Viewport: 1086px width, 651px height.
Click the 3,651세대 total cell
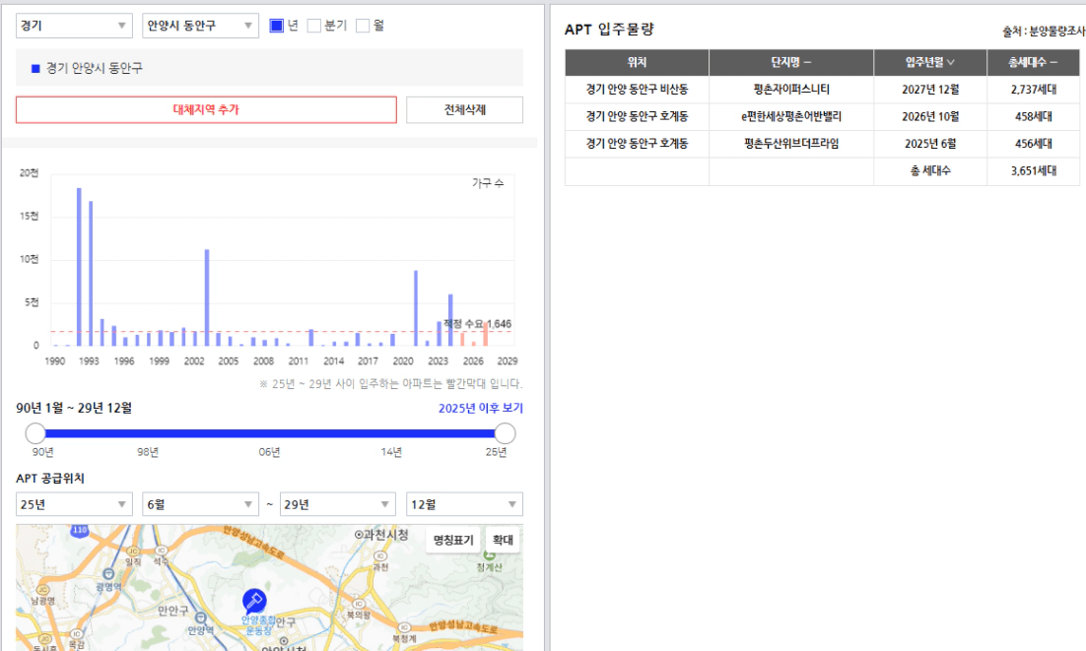pyautogui.click(x=1033, y=171)
